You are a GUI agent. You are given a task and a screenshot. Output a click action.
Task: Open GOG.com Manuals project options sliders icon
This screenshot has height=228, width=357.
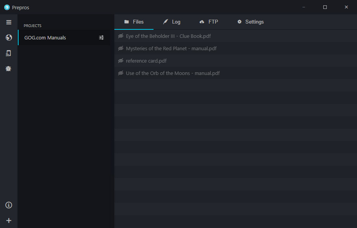[101, 38]
